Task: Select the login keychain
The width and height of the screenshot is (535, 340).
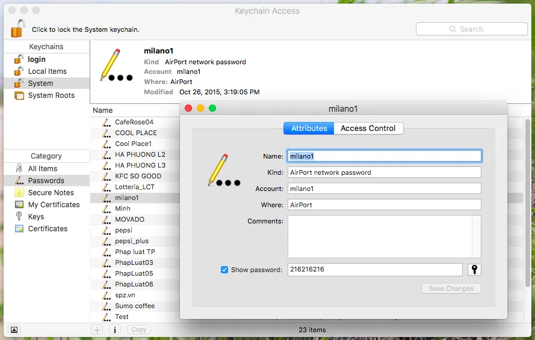Action: click(36, 59)
